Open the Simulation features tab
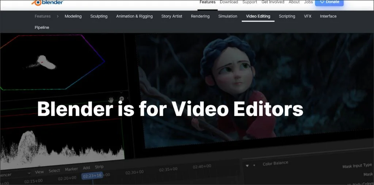 [228, 16]
